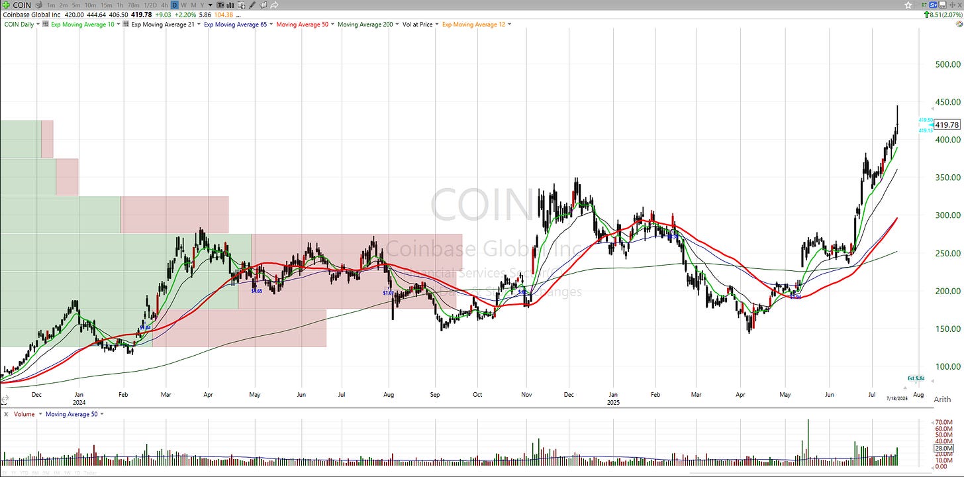Click the YTD range button
The height and width of the screenshot is (477, 964).
pos(24,473)
